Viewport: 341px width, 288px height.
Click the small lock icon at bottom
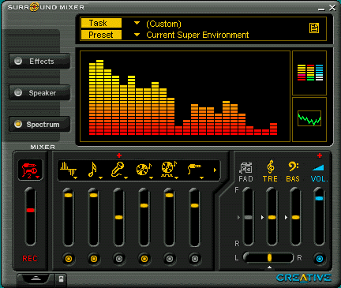(61, 279)
